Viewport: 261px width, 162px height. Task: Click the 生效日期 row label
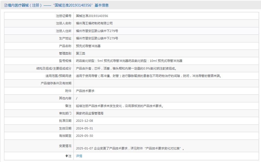pos(65,128)
